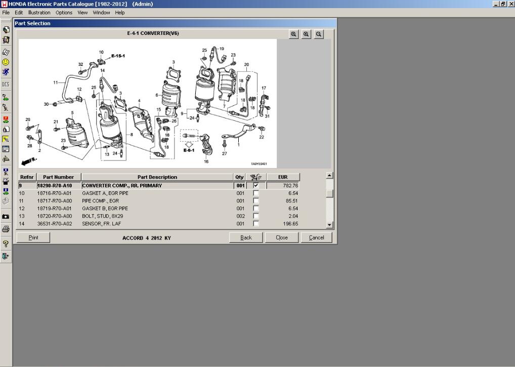The image size is (515, 367).
Task: Click the CONVERTER COMP., RR. PRIMARY description
Action: tap(122, 186)
